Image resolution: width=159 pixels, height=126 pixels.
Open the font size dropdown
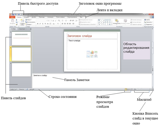(51, 21)
